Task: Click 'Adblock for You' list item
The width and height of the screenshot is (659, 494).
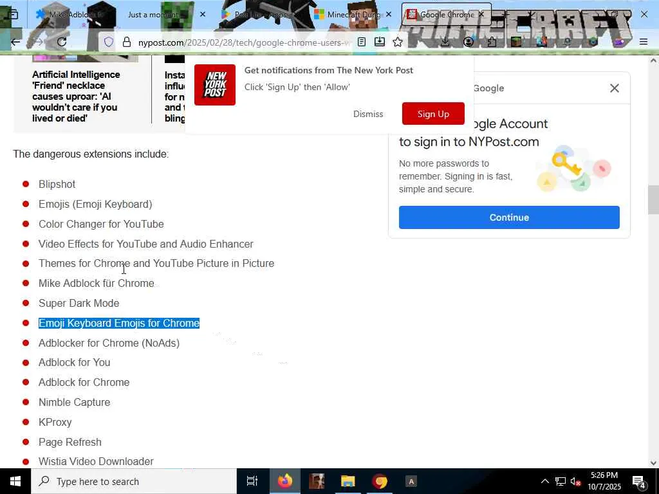Action: [x=75, y=362]
